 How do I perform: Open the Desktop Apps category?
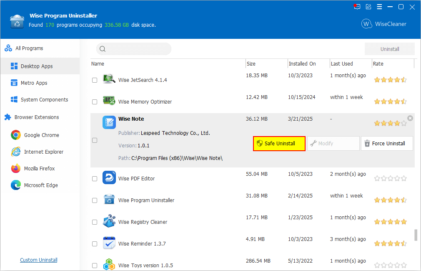40,66
